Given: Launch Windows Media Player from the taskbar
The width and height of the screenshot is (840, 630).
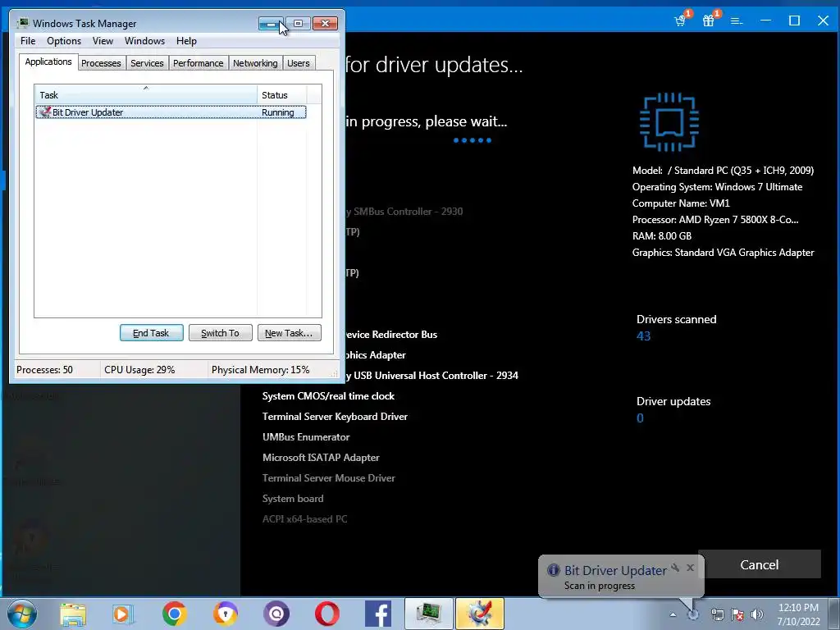Looking at the screenshot, I should (123, 614).
